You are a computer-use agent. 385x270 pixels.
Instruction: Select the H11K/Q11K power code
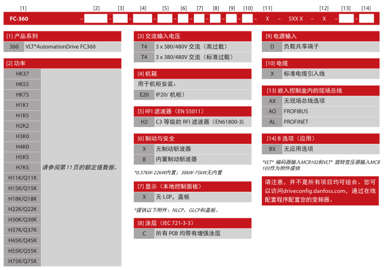point(22,178)
